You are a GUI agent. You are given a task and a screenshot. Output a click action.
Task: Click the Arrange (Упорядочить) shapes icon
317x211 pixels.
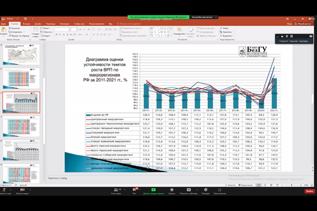pyautogui.click(x=179, y=30)
